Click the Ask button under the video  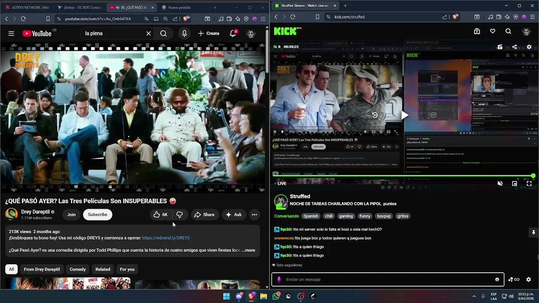[x=234, y=215]
